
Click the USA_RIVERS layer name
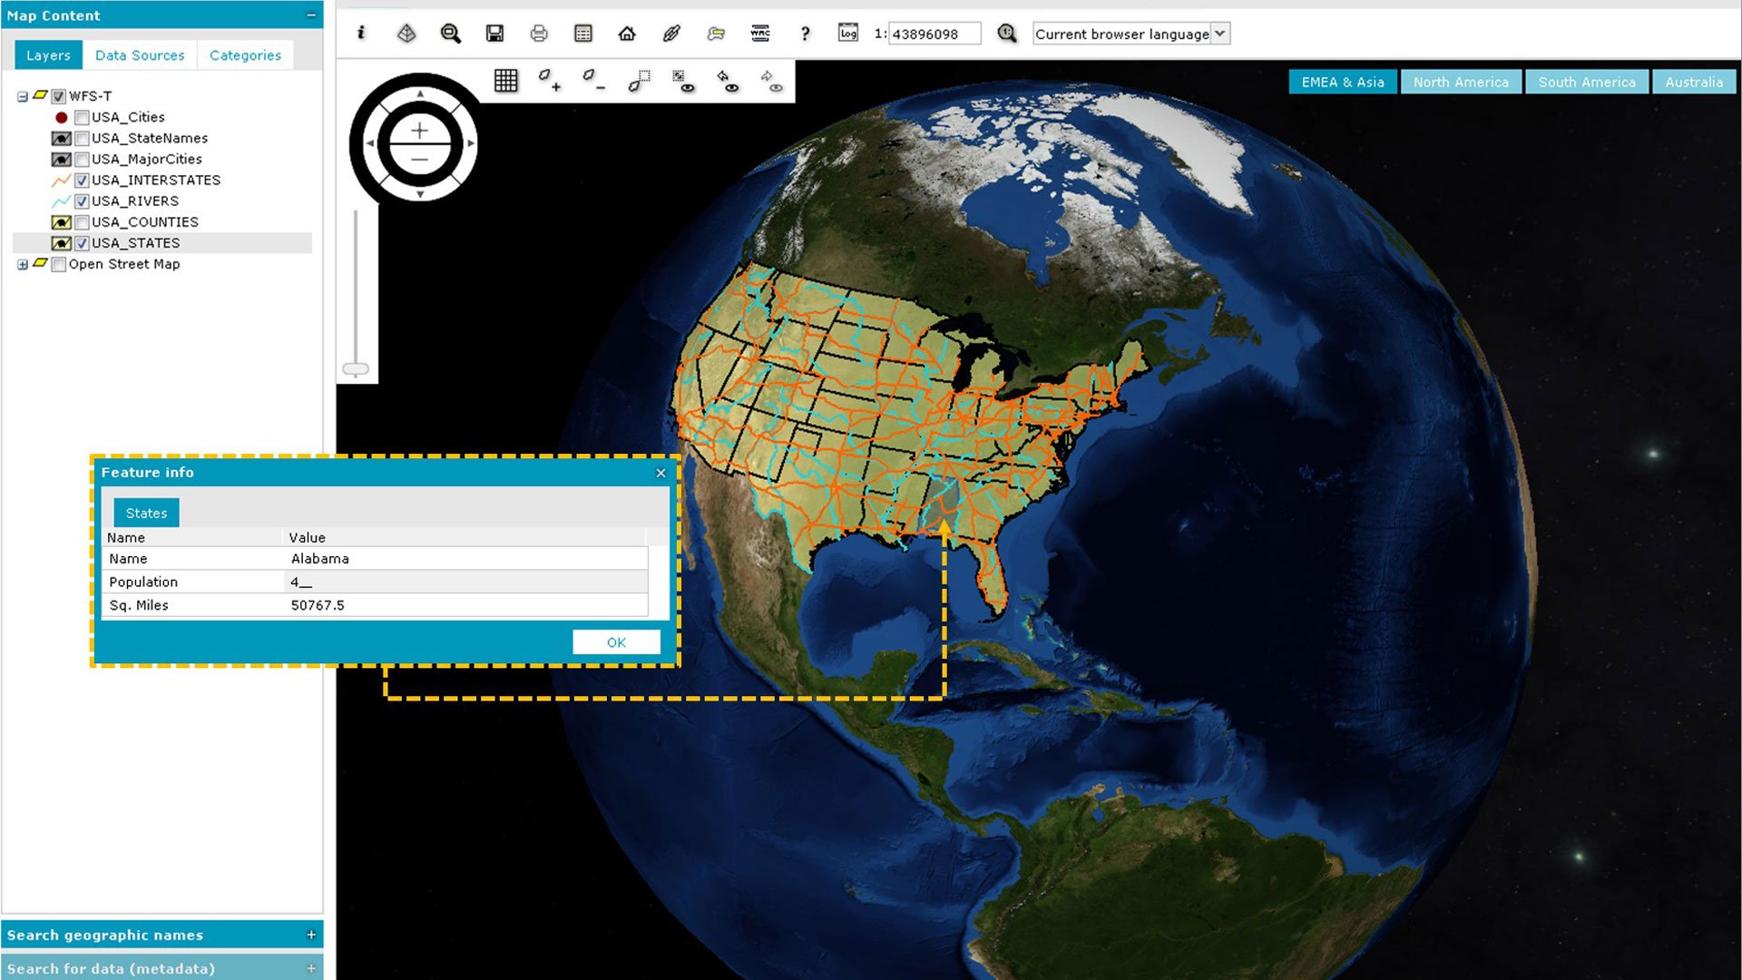click(135, 201)
